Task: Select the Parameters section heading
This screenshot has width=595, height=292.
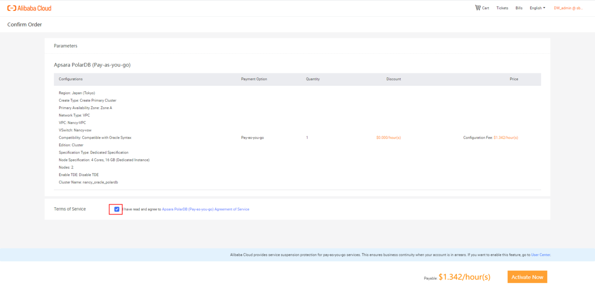Action: click(65, 46)
